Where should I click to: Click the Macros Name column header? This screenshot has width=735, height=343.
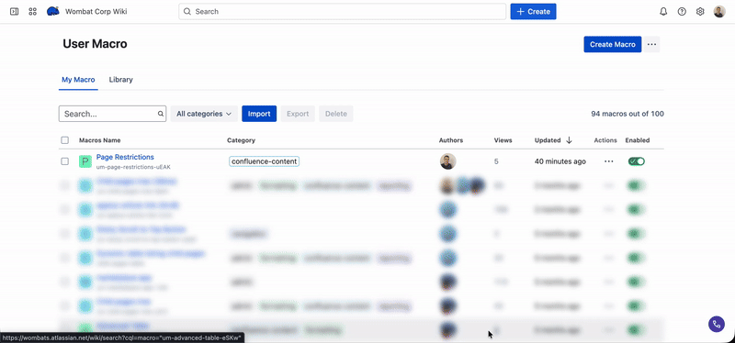click(100, 140)
